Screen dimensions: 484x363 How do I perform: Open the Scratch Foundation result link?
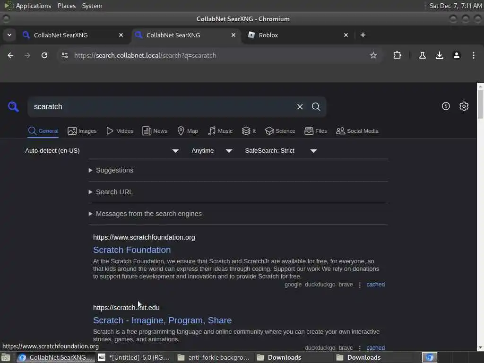tap(132, 250)
